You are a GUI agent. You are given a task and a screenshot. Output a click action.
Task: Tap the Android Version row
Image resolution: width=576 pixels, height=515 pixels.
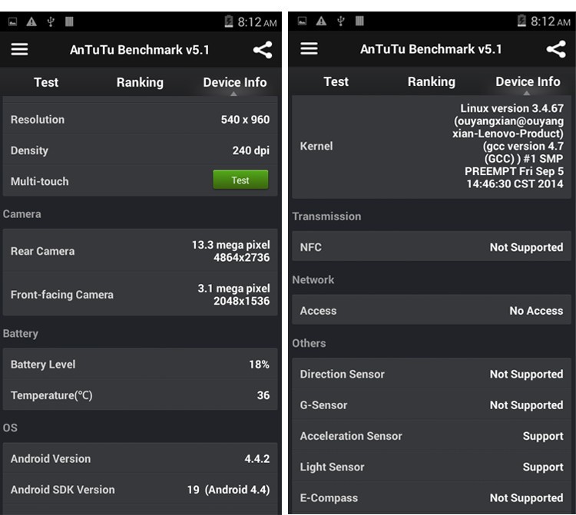(x=141, y=459)
